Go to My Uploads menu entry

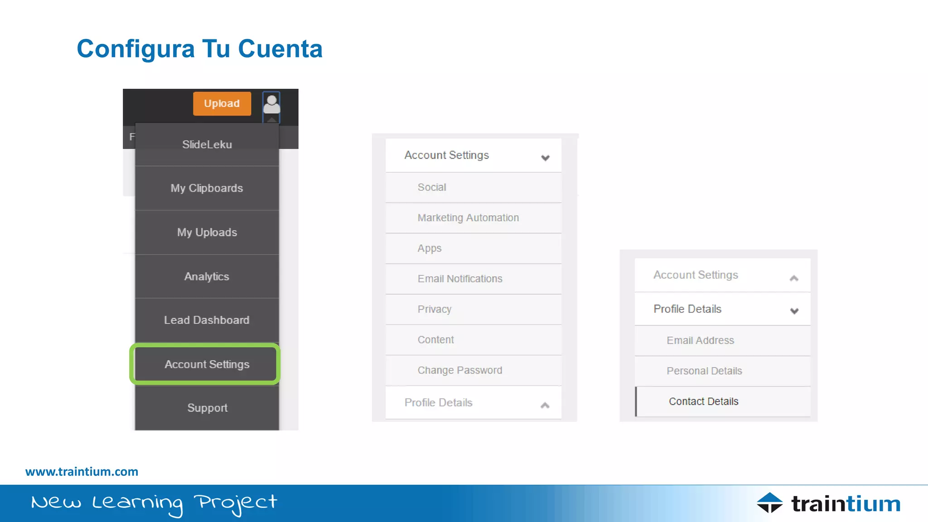tap(207, 232)
